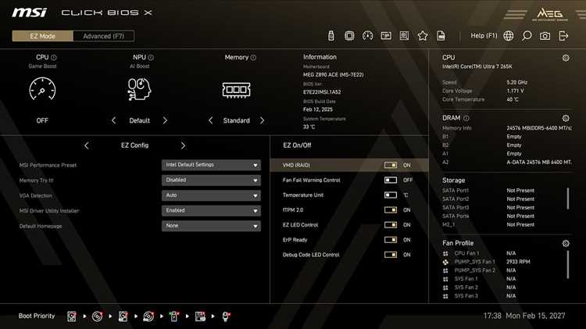
Task: Click the profile file icon in top toolbar
Action: [441, 35]
